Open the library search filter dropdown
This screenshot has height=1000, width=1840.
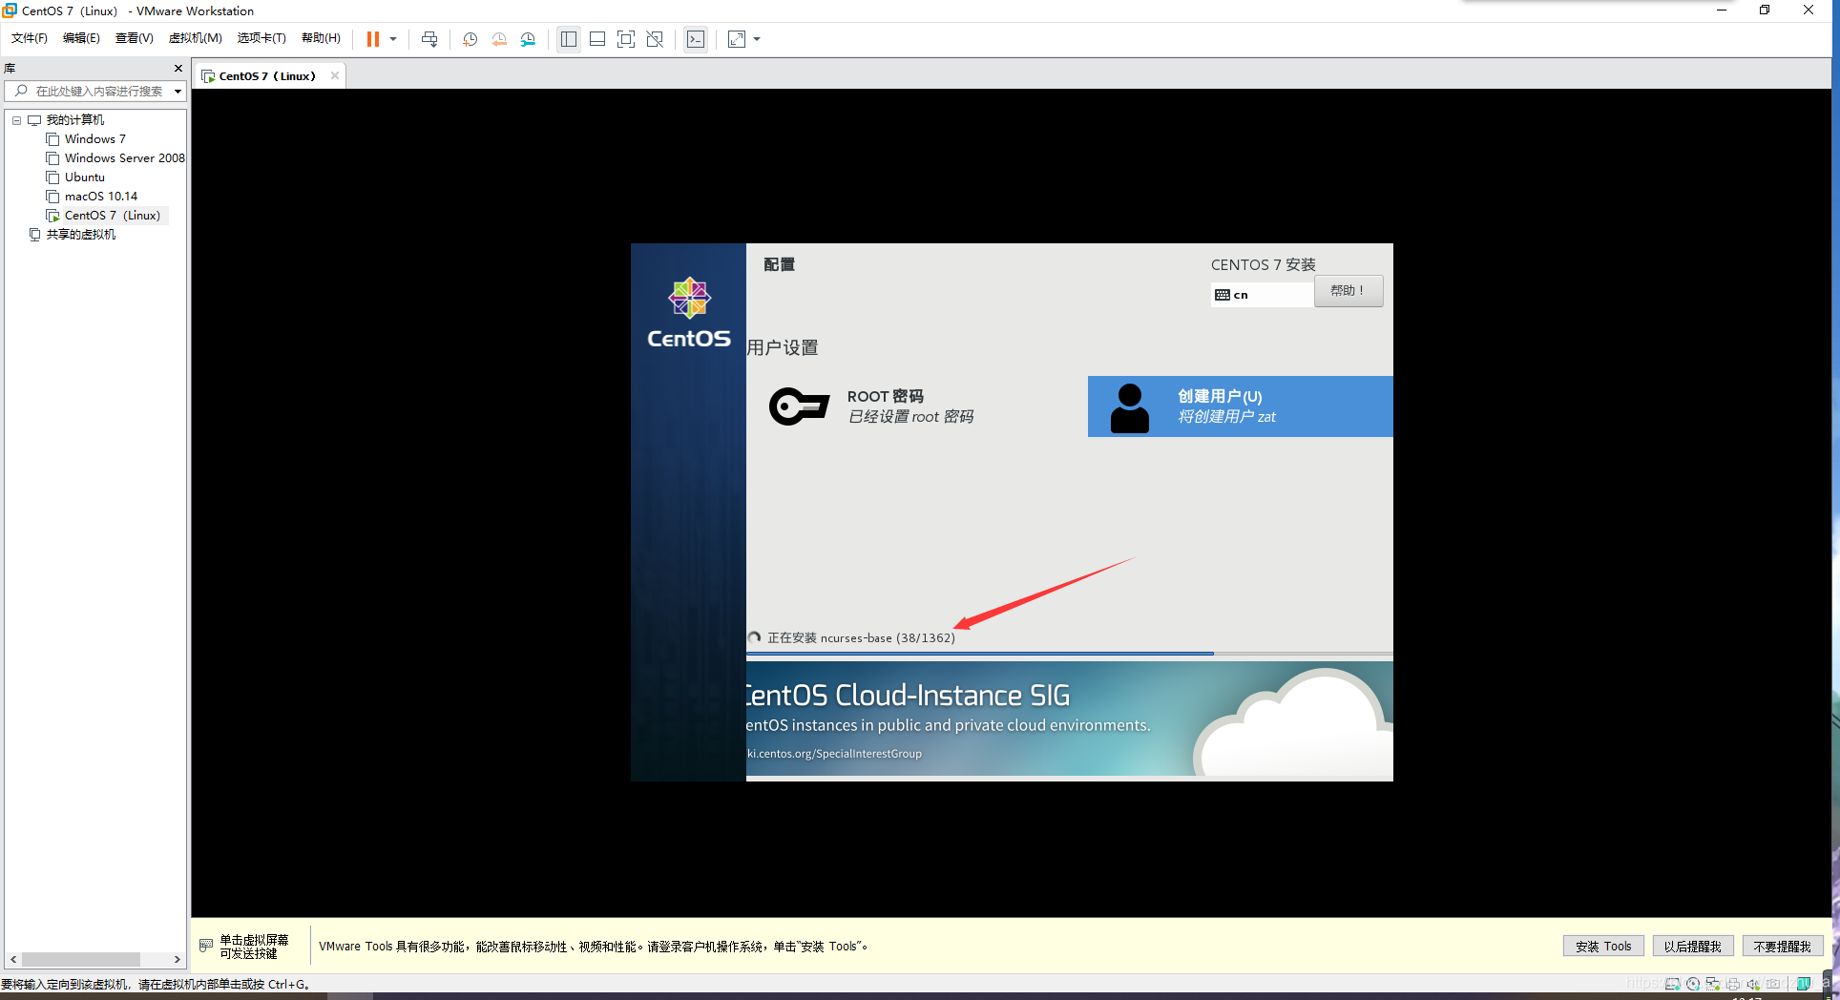point(178,92)
